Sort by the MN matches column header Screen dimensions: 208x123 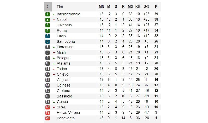coord(102,7)
